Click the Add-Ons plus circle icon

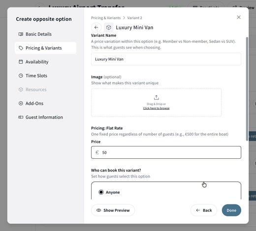coord(21,103)
